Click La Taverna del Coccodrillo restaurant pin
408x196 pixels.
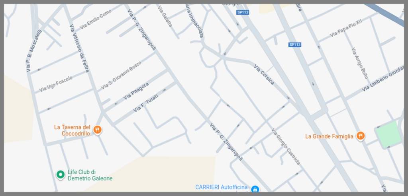[x=97, y=130]
